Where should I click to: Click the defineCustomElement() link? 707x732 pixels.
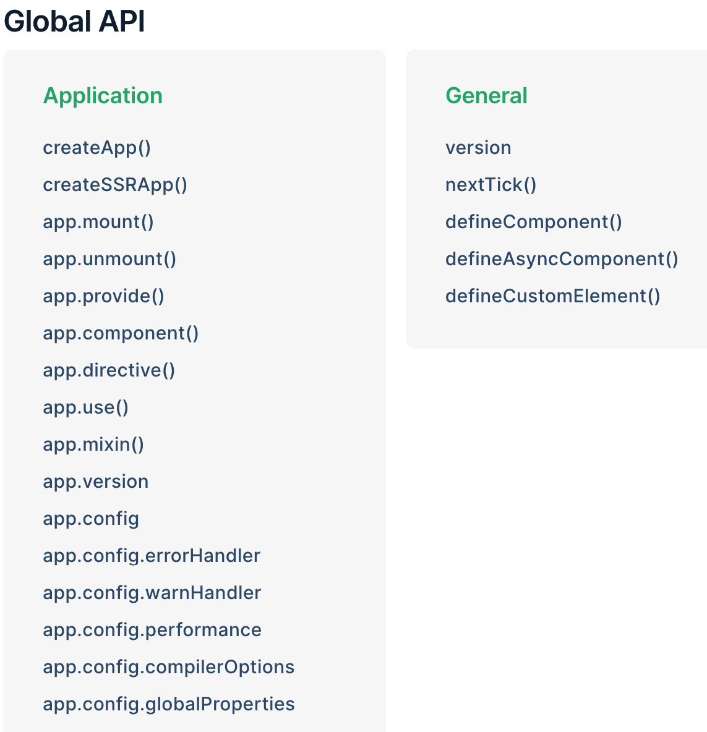(x=553, y=296)
